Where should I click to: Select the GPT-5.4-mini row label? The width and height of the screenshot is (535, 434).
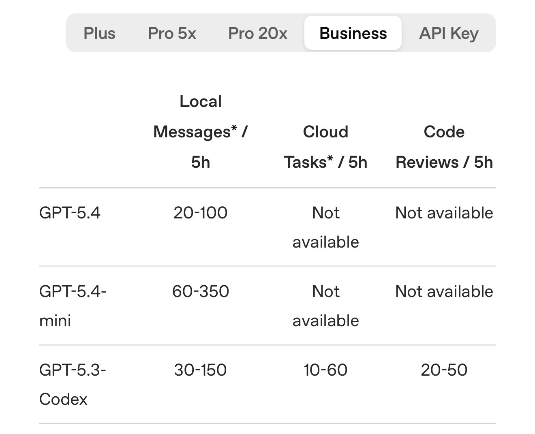(x=73, y=306)
